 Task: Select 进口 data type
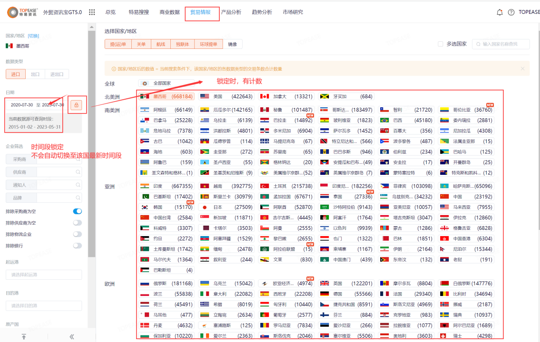tap(16, 74)
